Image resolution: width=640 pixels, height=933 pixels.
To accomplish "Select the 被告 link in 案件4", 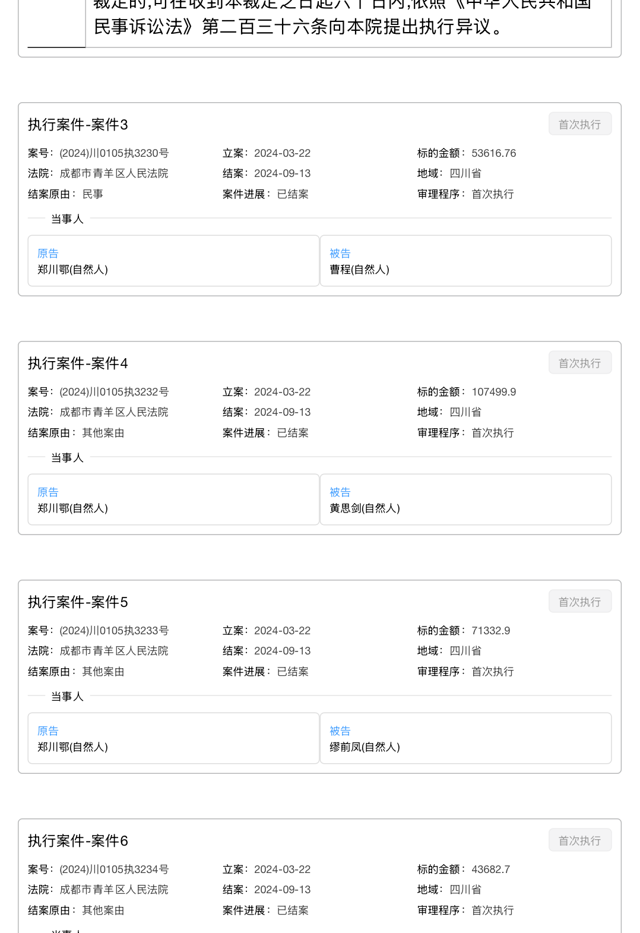I will click(340, 492).
